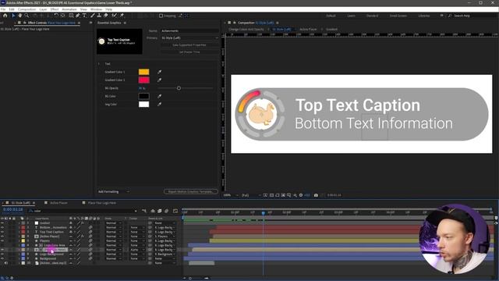
Task: Select the Hand tool
Action: 20,16
